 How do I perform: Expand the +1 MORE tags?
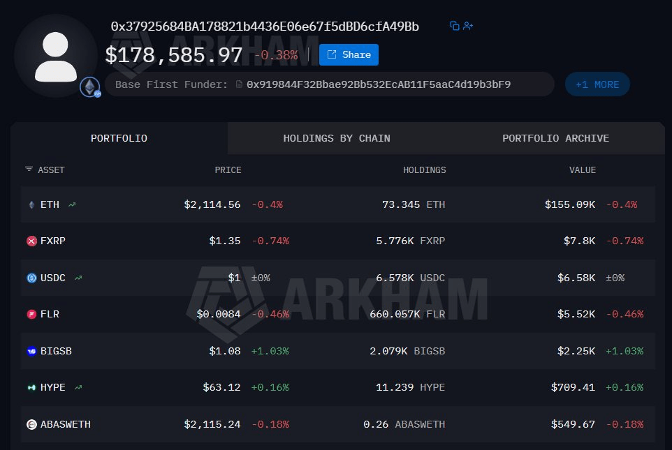pos(597,84)
